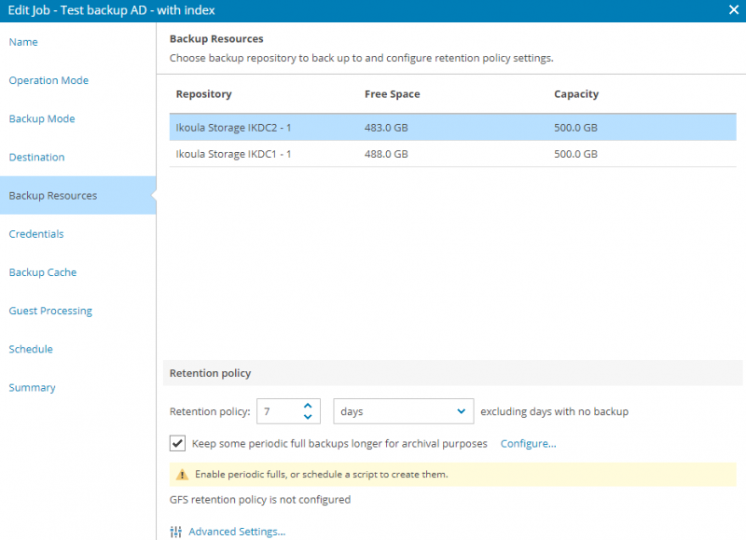Click the Configure link
The image size is (746, 540).
528,443
